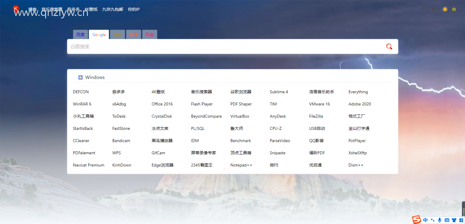Open the Everything link
The image size is (465, 224).
358,92
